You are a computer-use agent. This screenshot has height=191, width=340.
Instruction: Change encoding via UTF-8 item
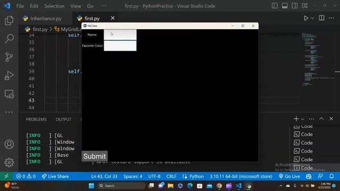point(154,176)
